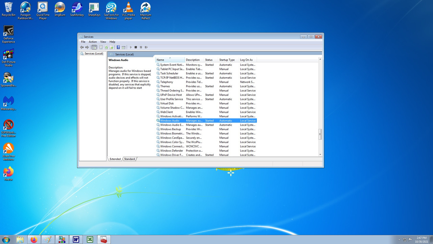Open the Paragon Partition Manager desktop icon
The width and height of the screenshot is (433, 244).
(x=25, y=11)
